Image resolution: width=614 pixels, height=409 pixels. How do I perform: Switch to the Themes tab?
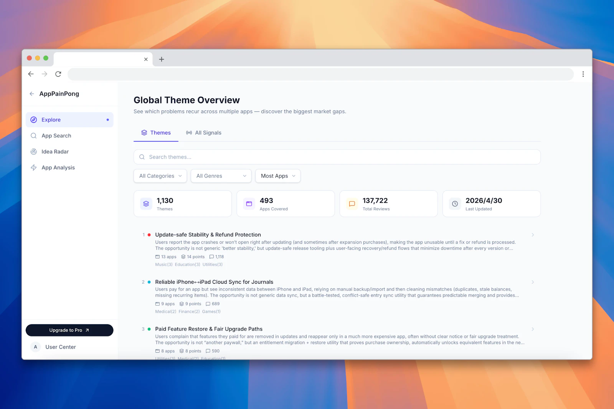(156, 133)
